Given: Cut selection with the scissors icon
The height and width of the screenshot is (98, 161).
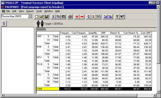Looking at the screenshot, I should click(x=53, y=16).
